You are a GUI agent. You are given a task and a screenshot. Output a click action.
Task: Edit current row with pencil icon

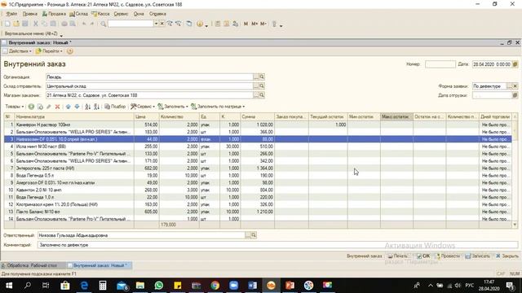pyautogui.click(x=49, y=107)
